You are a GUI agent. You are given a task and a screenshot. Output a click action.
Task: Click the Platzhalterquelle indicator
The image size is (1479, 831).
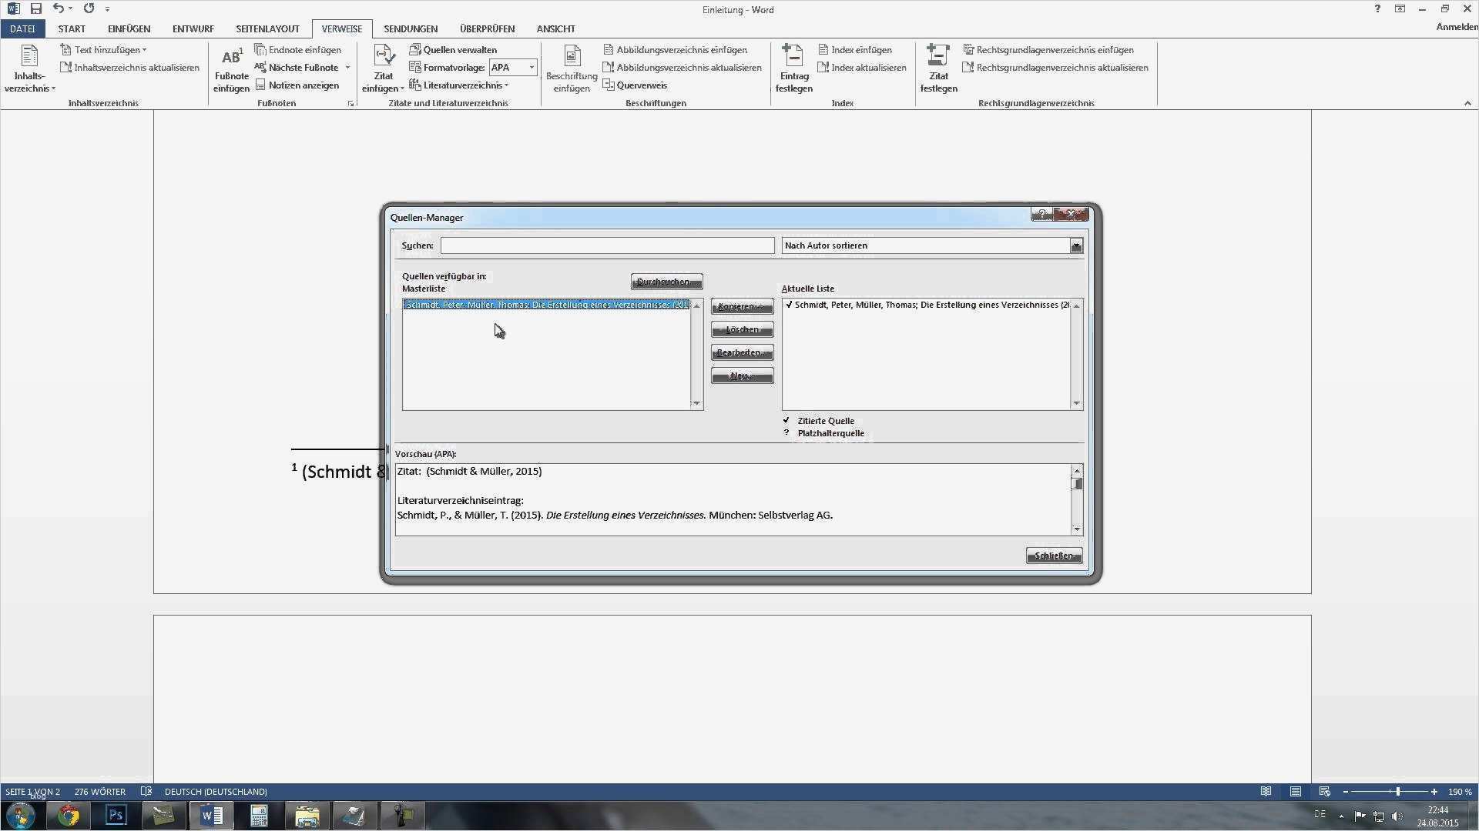(786, 432)
